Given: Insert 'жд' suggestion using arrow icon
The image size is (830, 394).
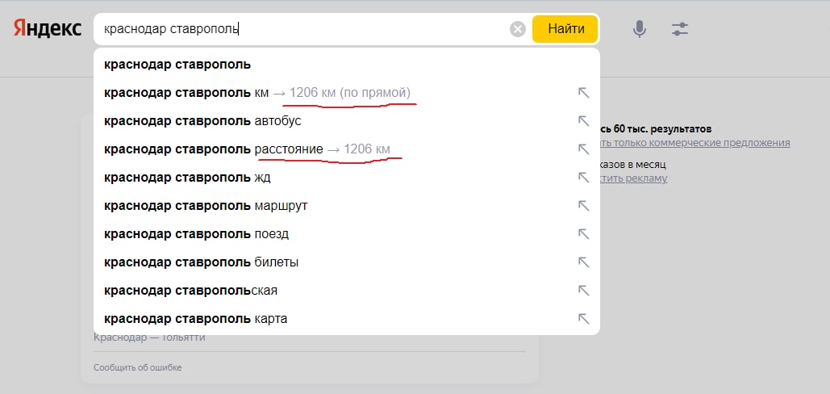Looking at the screenshot, I should (x=584, y=178).
